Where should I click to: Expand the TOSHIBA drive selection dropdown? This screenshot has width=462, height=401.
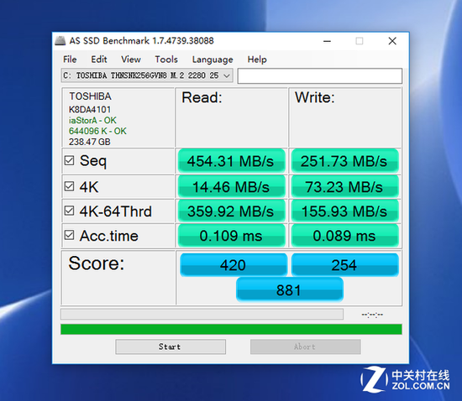pyautogui.click(x=147, y=76)
